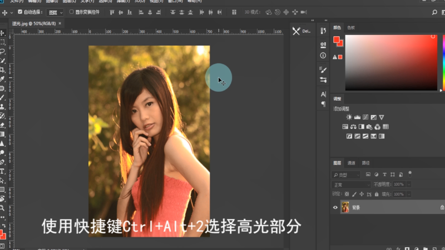
Task: Enable the 显示变换控件 checkbox
Action: coord(72,12)
